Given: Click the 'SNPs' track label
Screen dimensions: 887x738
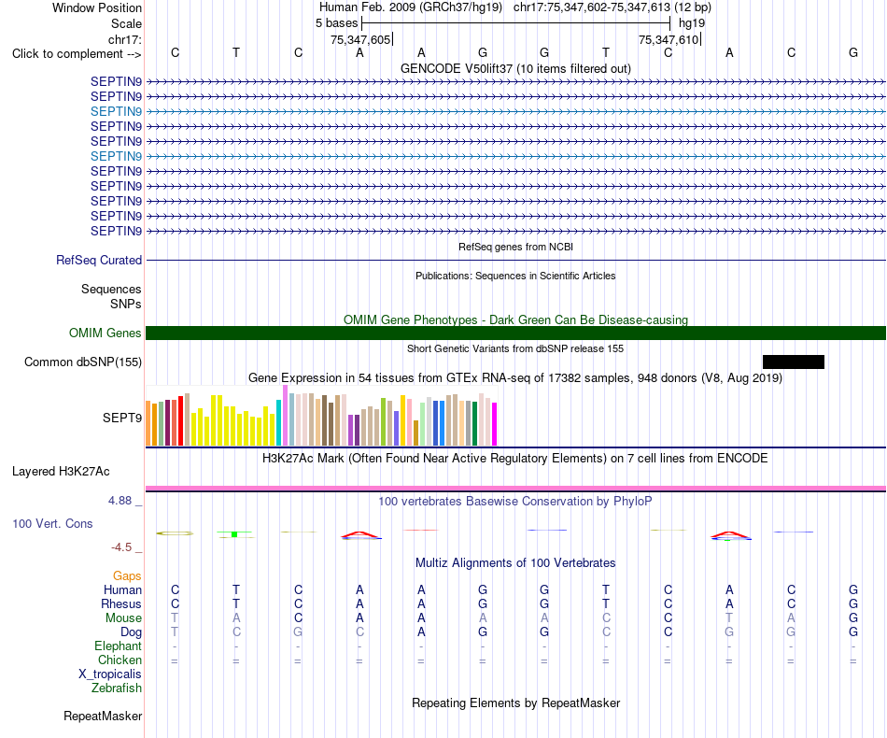Looking at the screenshot, I should (x=126, y=304).
